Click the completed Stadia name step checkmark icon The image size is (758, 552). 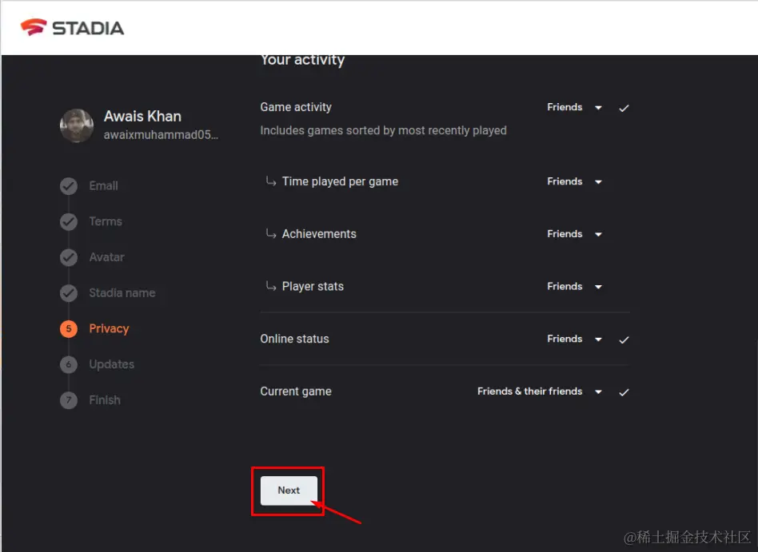pos(69,293)
